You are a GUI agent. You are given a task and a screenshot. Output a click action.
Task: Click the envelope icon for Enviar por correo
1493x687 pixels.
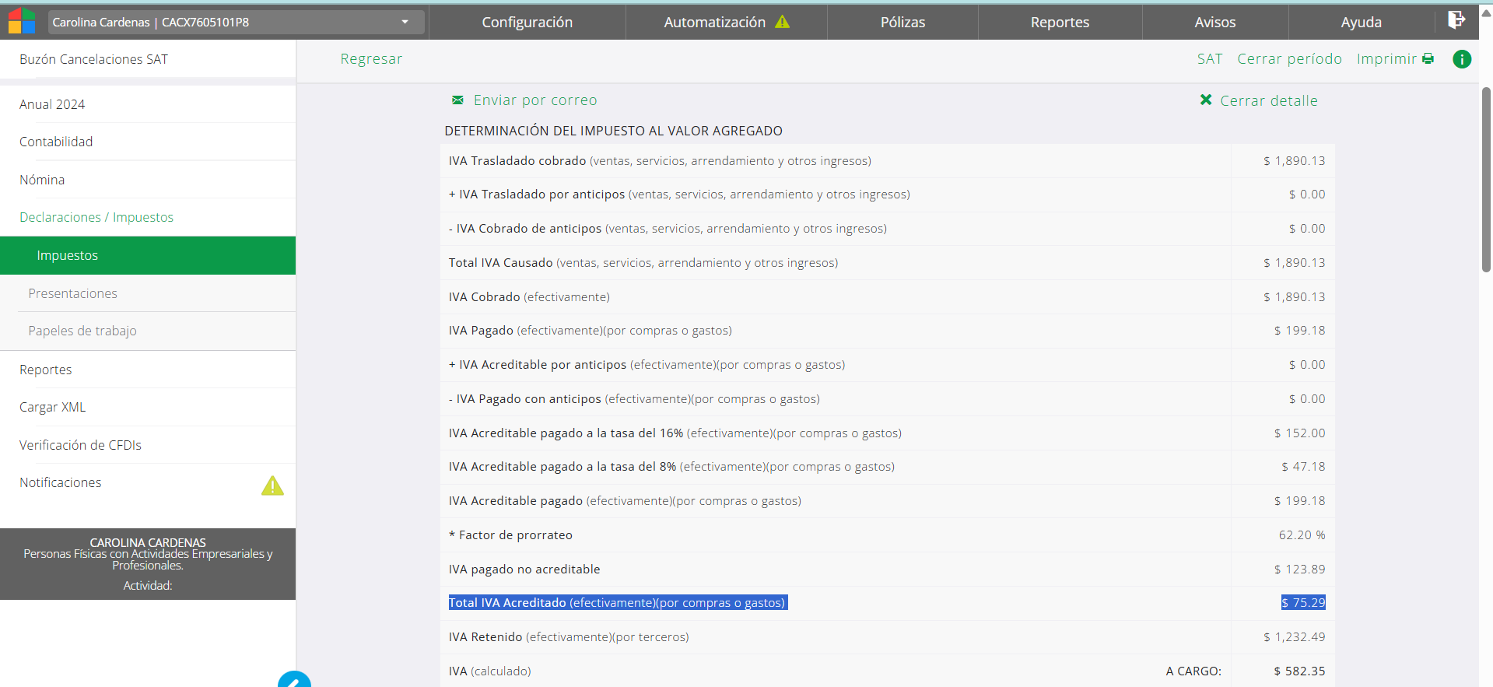pyautogui.click(x=457, y=100)
